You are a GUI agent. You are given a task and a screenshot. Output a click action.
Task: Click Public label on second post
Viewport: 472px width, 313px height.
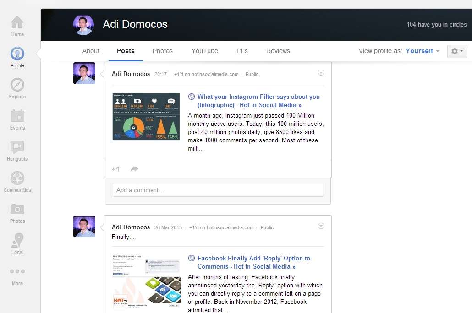point(267,227)
